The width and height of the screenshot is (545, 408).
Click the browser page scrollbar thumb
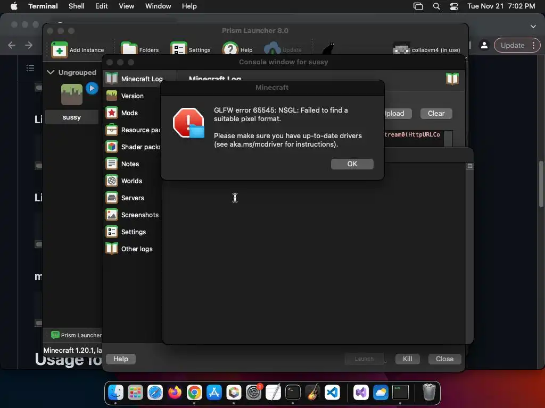tap(541, 184)
